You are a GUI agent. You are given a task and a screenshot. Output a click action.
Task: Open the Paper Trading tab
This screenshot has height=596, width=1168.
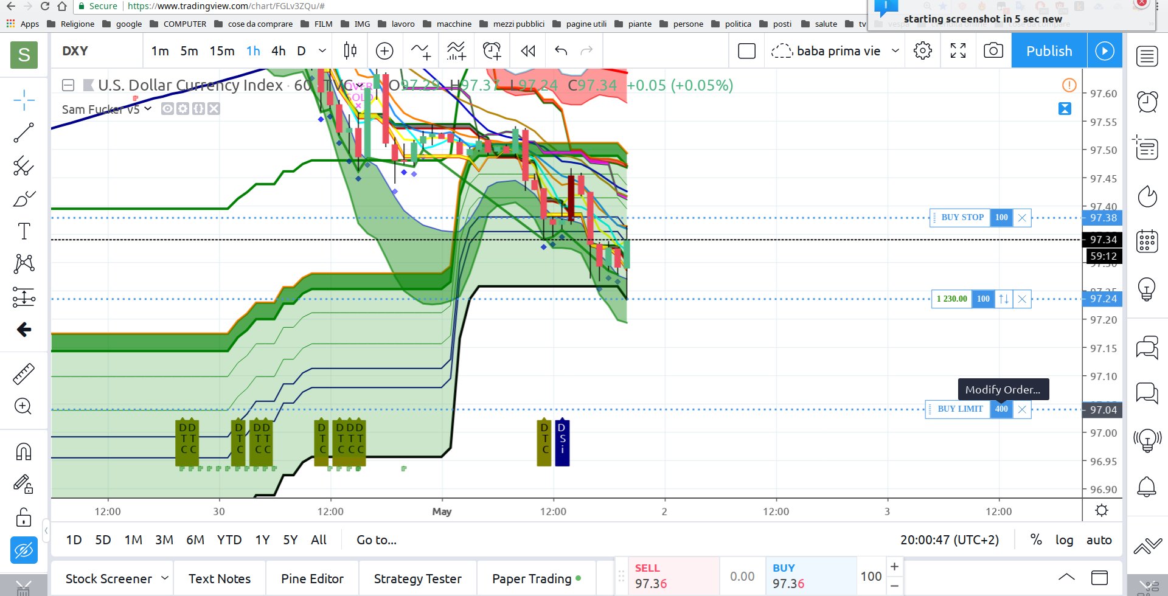coord(537,579)
